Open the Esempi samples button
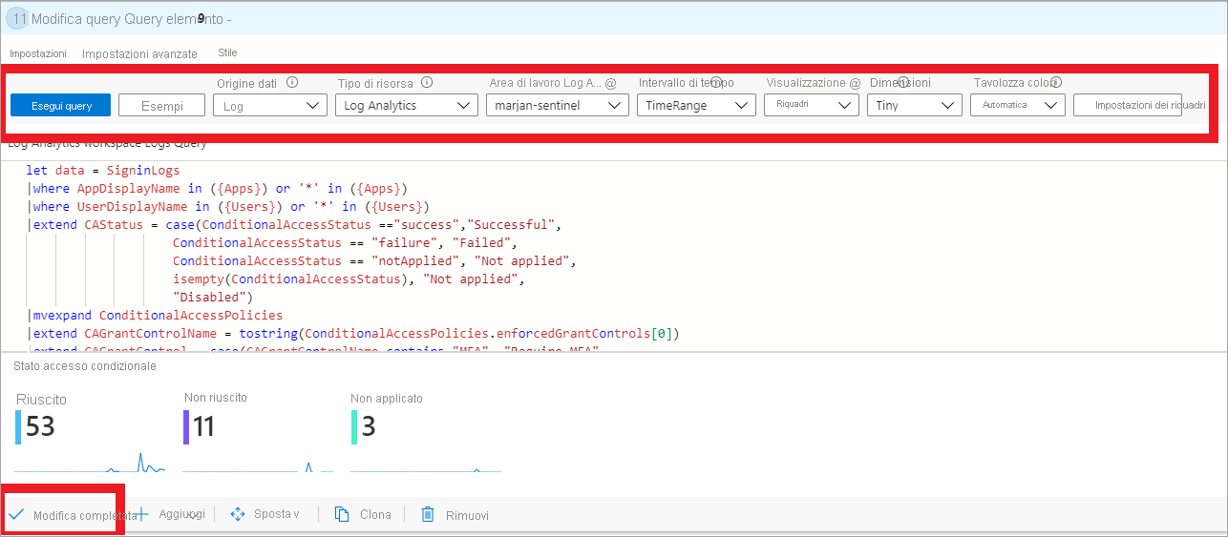 pyautogui.click(x=162, y=106)
